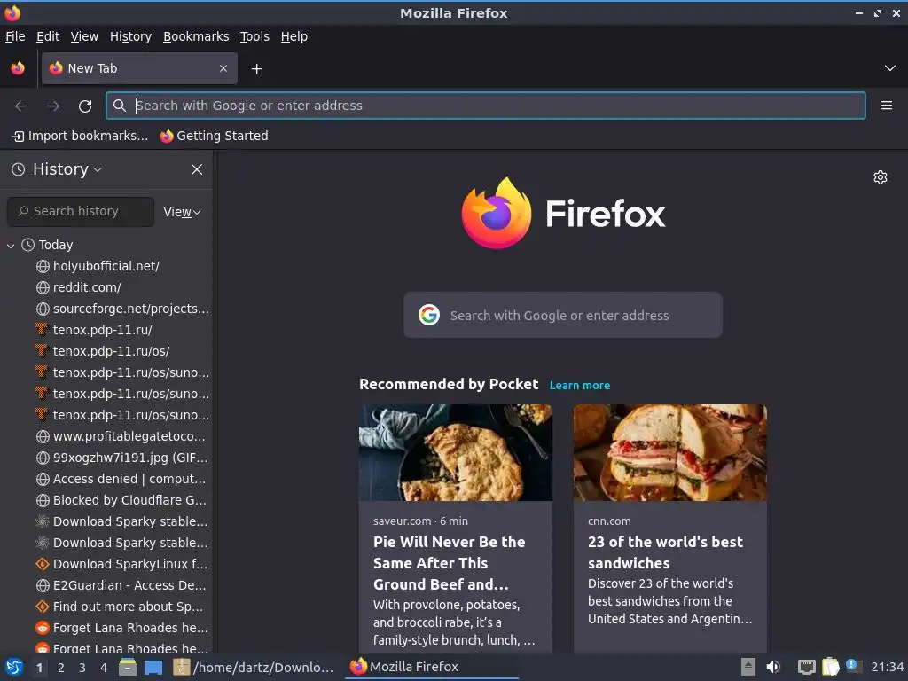The height and width of the screenshot is (681, 908).
Task: Open the clipboard tray icon
Action: pyautogui.click(x=830, y=667)
